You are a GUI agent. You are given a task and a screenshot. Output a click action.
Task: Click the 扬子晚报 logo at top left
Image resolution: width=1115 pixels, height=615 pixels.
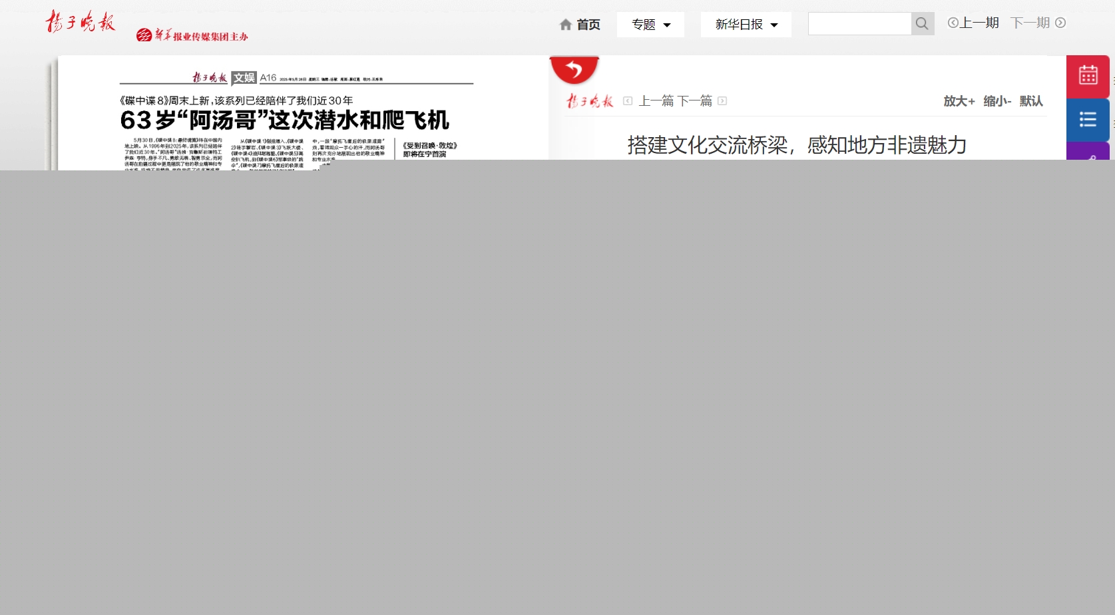coord(81,22)
